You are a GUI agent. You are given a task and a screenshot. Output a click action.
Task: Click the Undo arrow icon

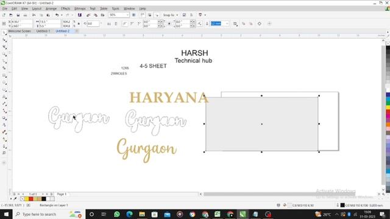pos(57,15)
